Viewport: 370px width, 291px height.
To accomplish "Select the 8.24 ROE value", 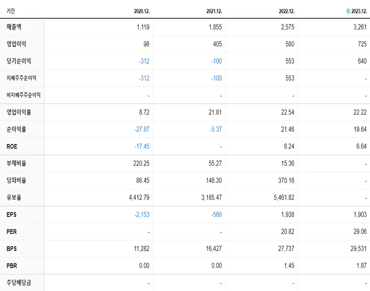I will [289, 147].
